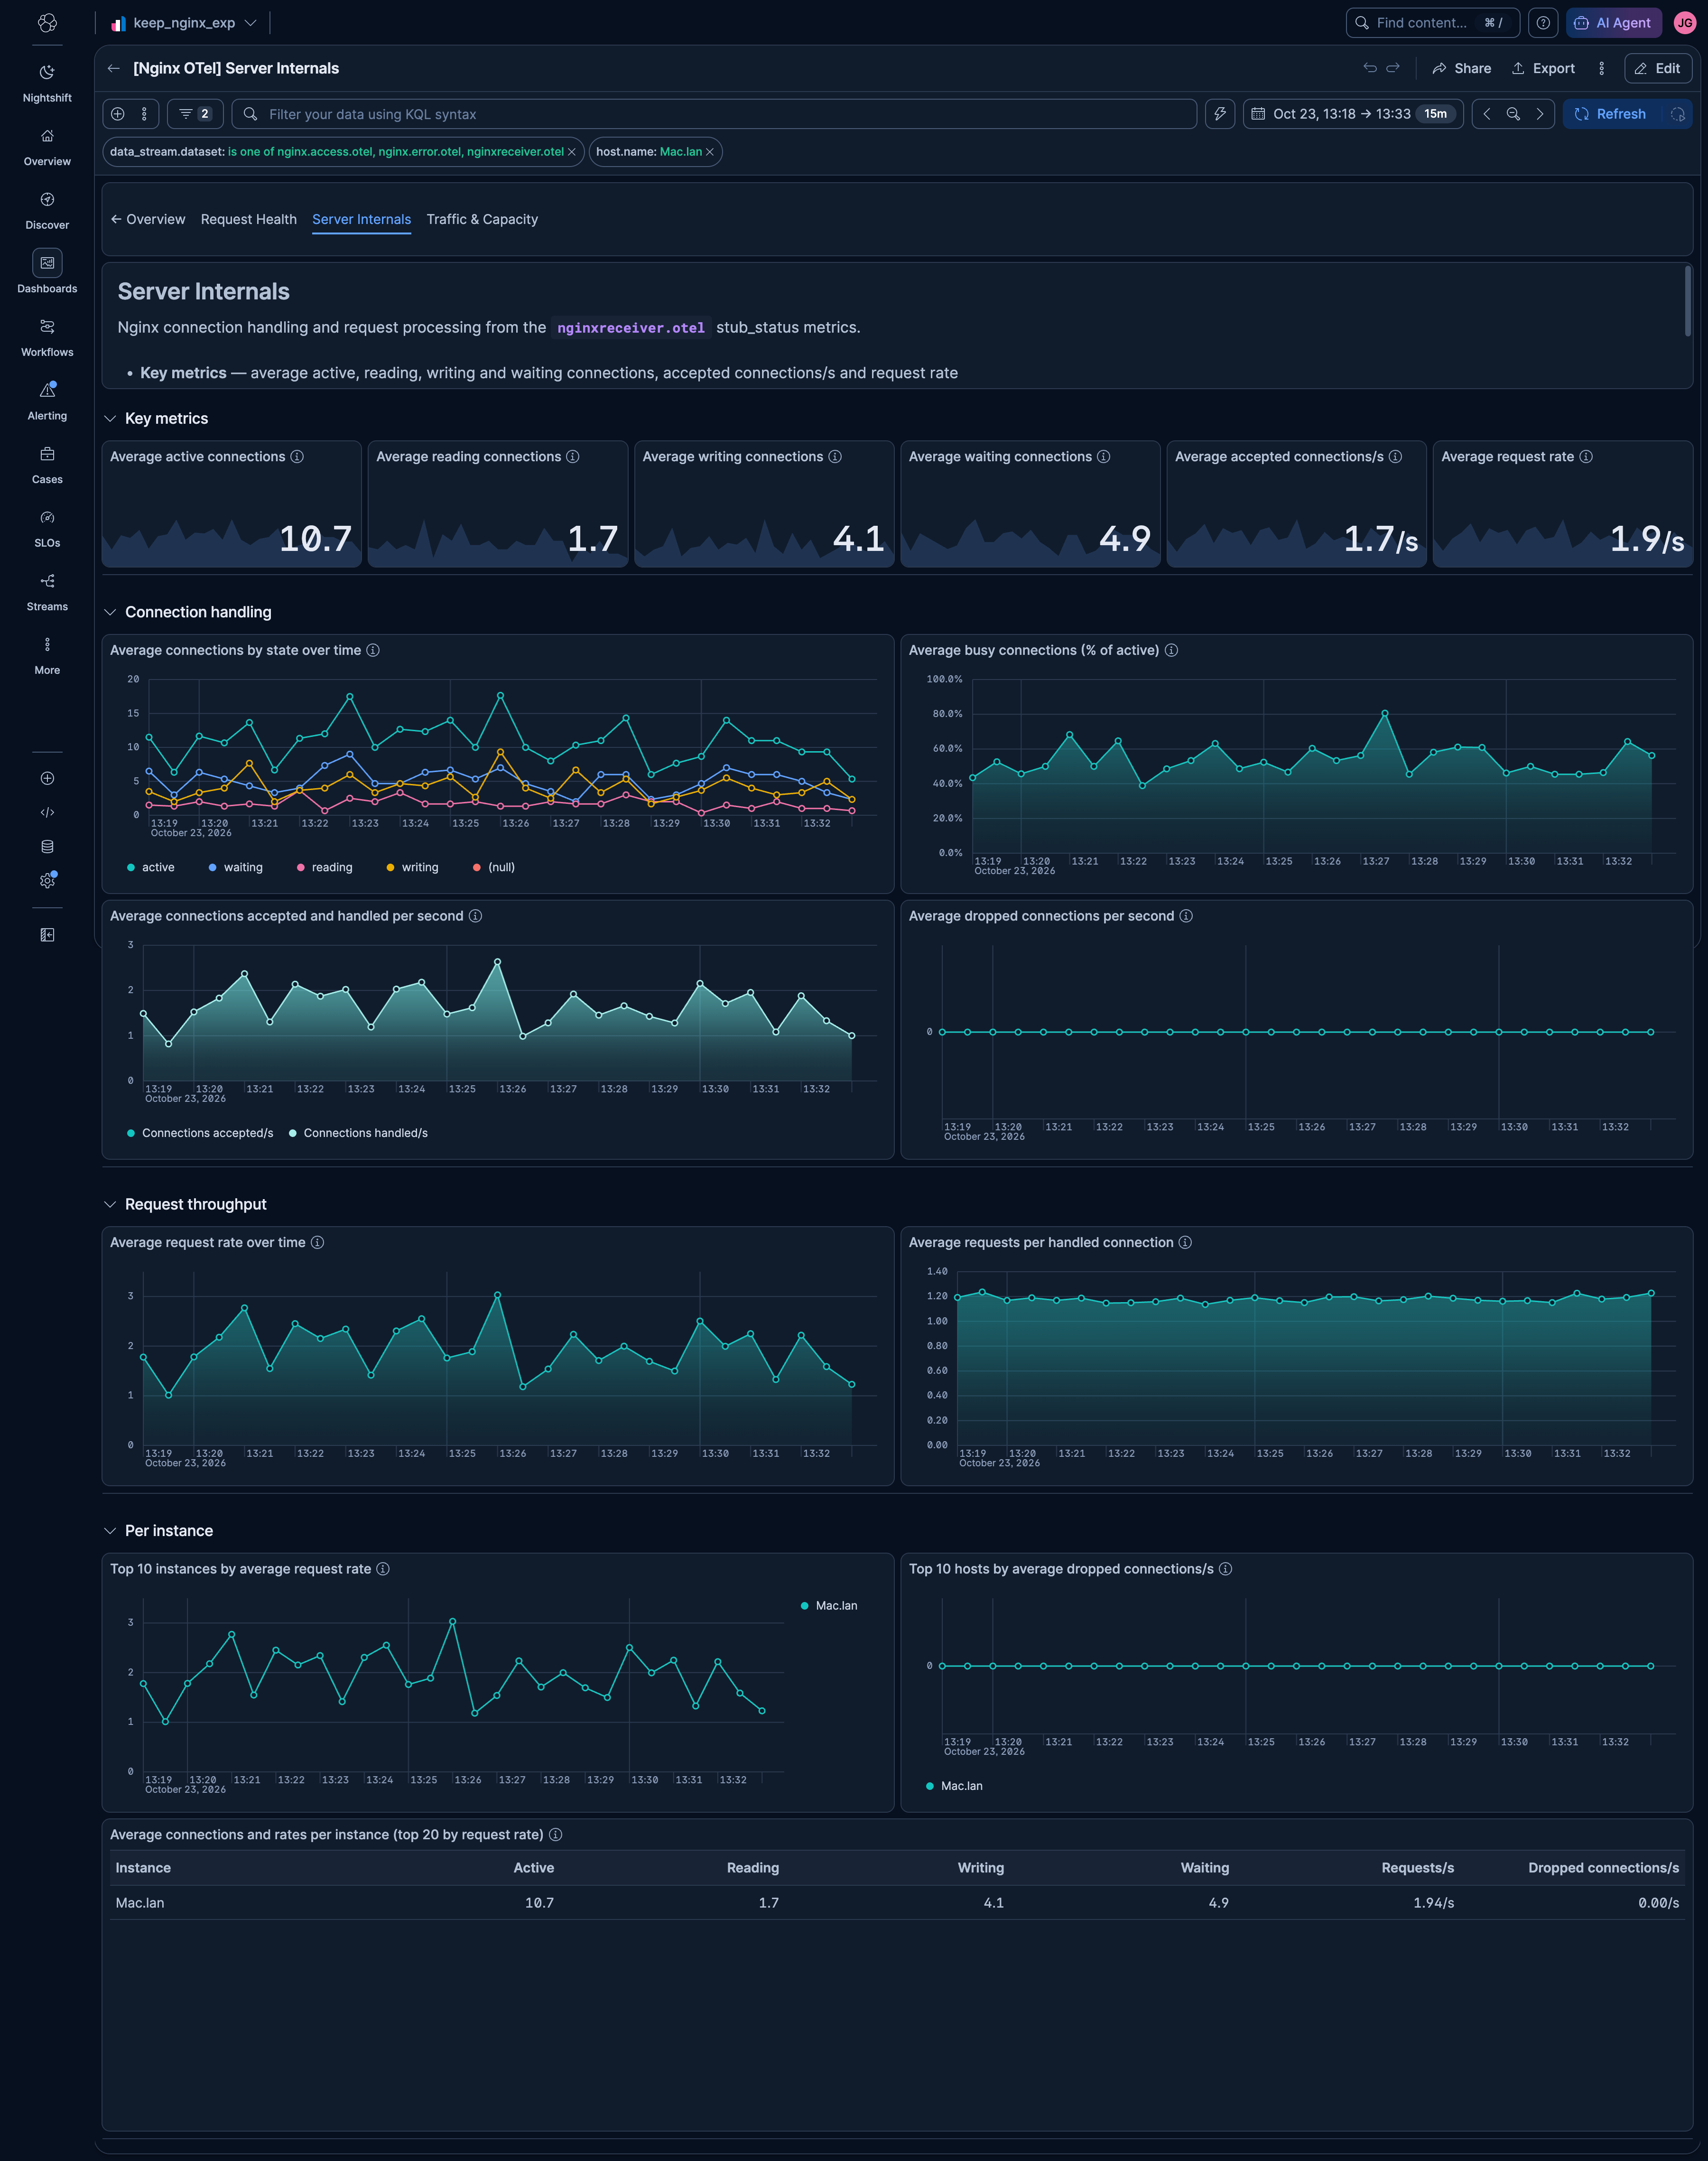
Task: Click the Export button
Action: 1543,68
